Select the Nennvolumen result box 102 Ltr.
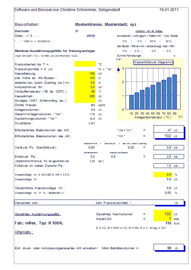The width and height of the screenshot is (191, 270). pyautogui.click(x=169, y=136)
